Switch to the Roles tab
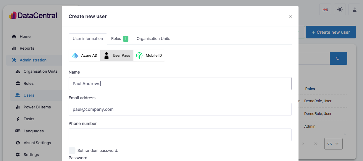The height and width of the screenshot is (161, 363). [119, 39]
